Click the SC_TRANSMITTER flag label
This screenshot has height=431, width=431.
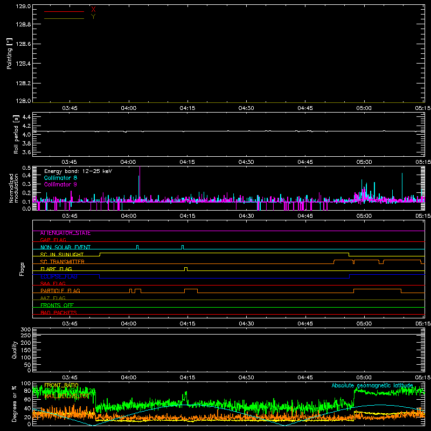click(62, 262)
